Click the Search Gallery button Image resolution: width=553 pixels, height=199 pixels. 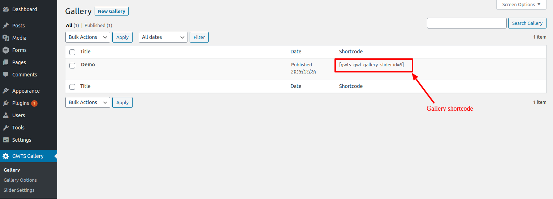tap(527, 23)
